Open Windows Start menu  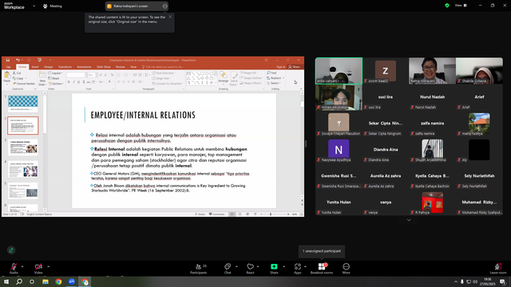(x=6, y=281)
